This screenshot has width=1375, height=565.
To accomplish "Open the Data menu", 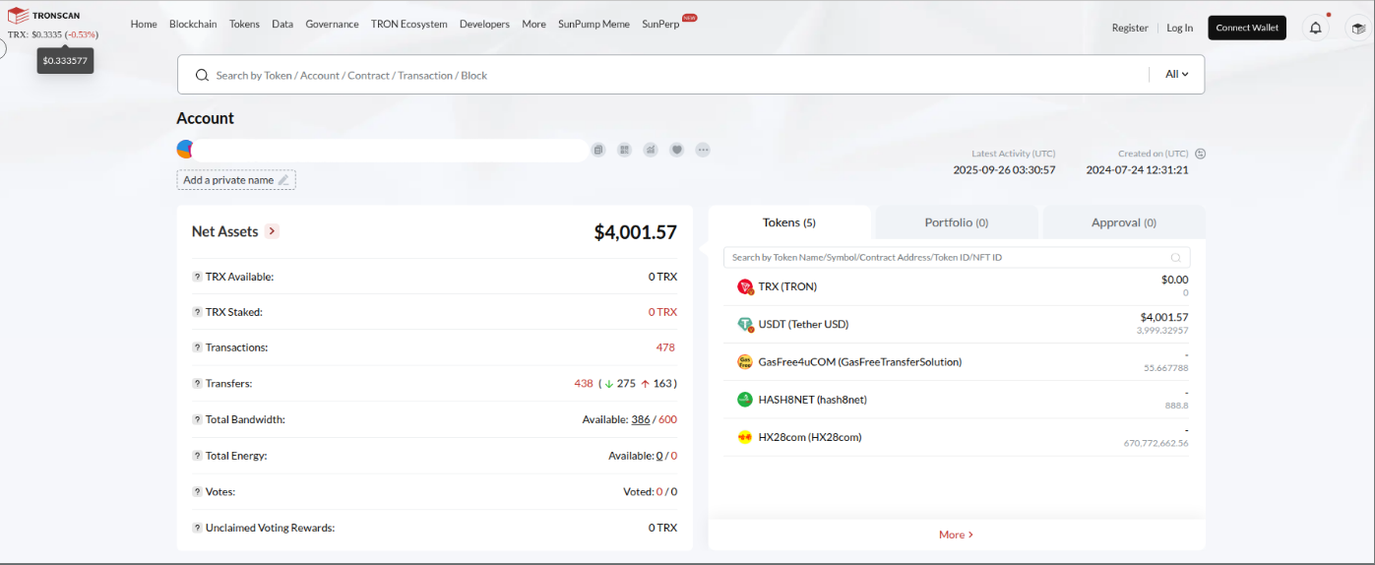I will click(282, 24).
